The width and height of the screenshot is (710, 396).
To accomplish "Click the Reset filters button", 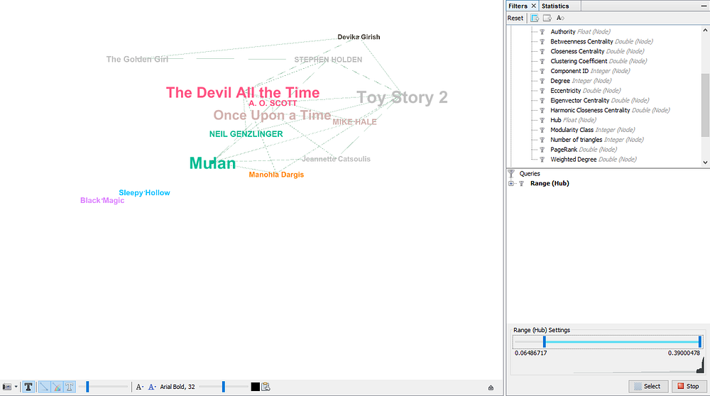I will (515, 18).
